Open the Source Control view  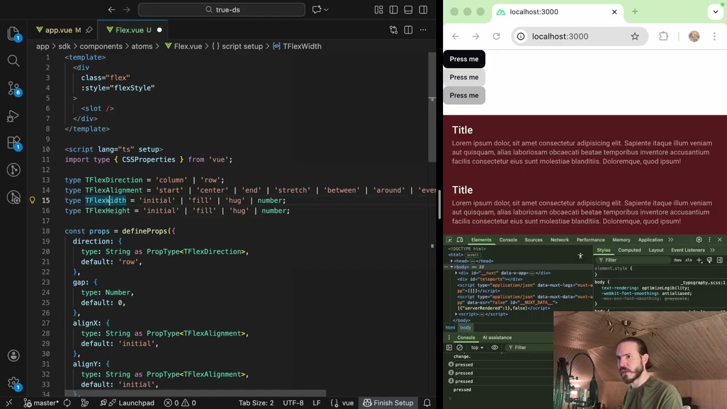[14, 88]
